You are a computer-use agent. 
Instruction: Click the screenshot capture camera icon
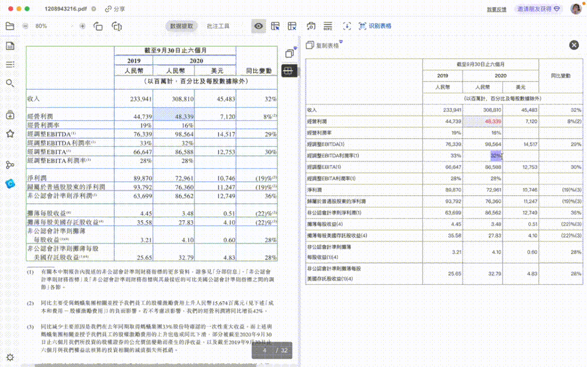pyautogui.click(x=311, y=26)
